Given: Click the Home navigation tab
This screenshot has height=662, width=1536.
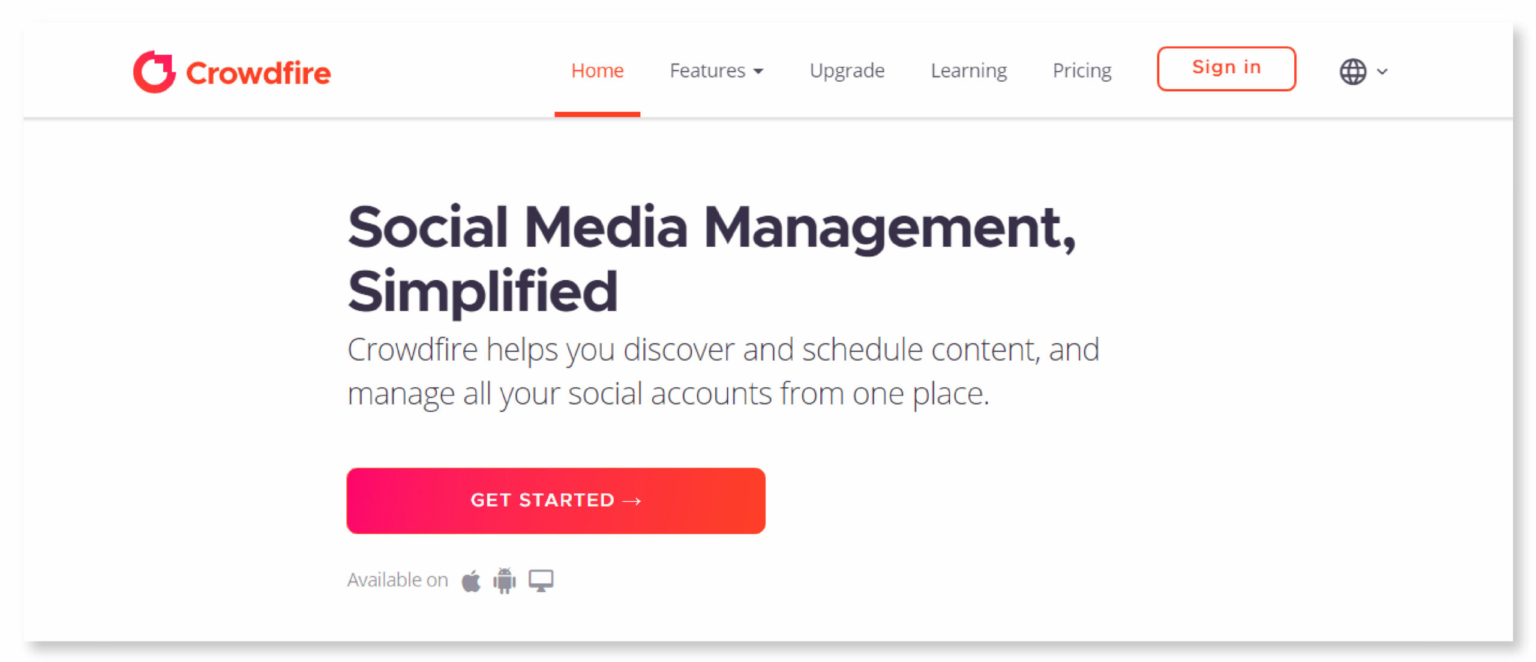Looking at the screenshot, I should click(599, 70).
